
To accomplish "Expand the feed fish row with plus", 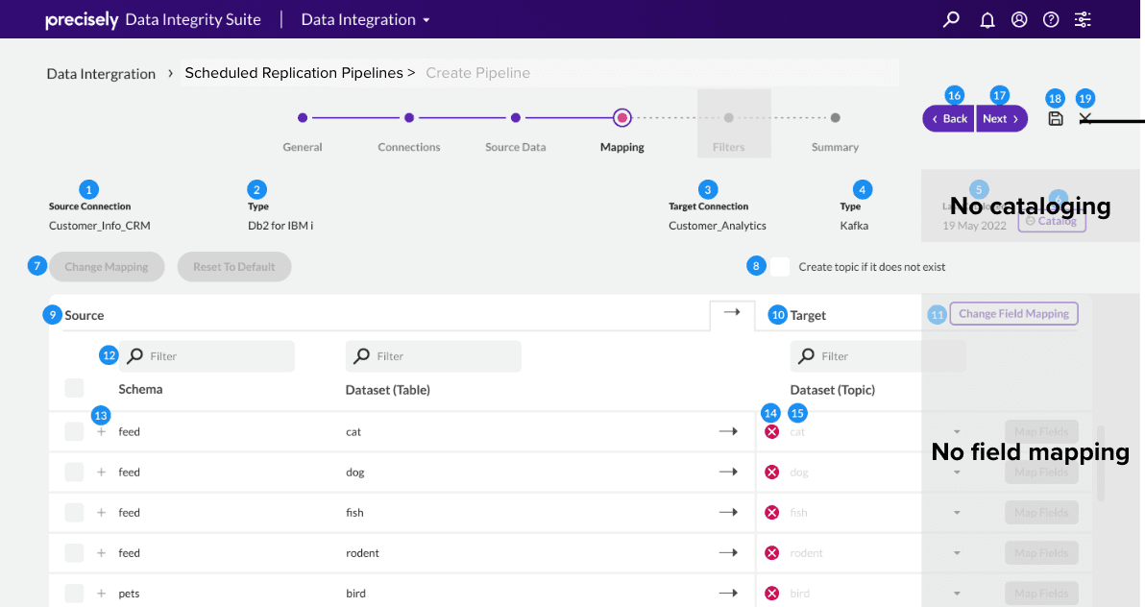I will [102, 513].
